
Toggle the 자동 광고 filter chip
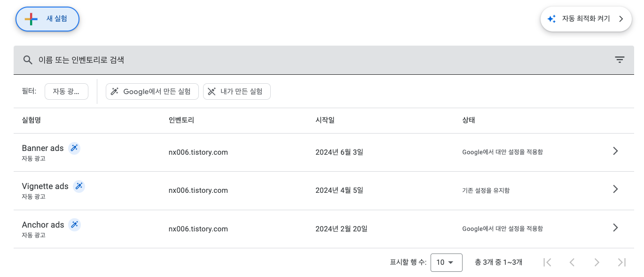66,91
